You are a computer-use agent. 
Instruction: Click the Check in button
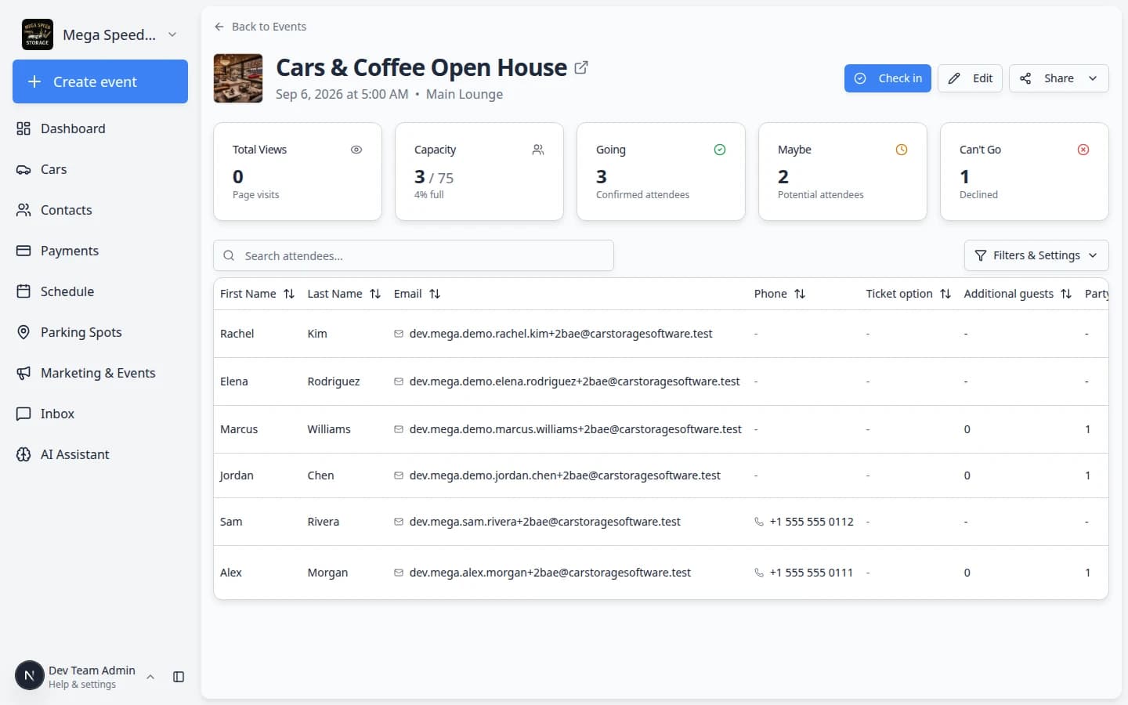click(888, 78)
